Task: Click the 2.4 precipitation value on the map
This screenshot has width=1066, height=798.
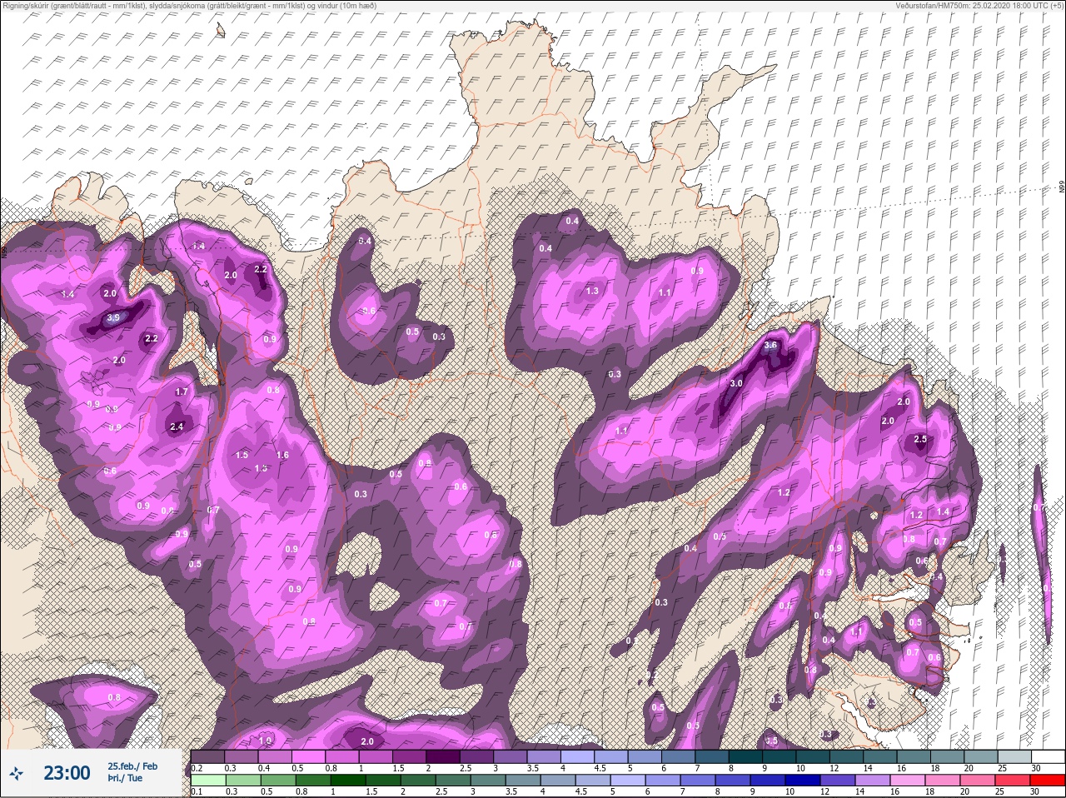Action: coord(177,426)
